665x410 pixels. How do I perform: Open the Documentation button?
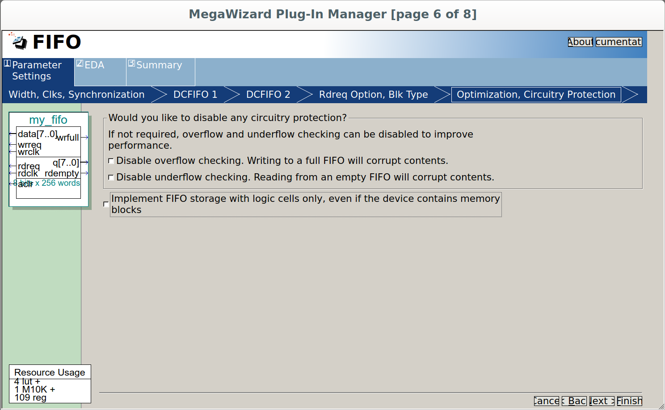(619, 42)
